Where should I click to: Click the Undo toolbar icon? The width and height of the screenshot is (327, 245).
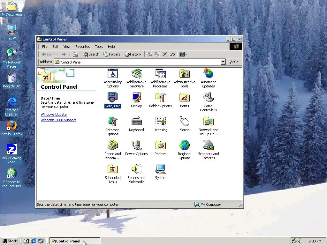pos(172,54)
